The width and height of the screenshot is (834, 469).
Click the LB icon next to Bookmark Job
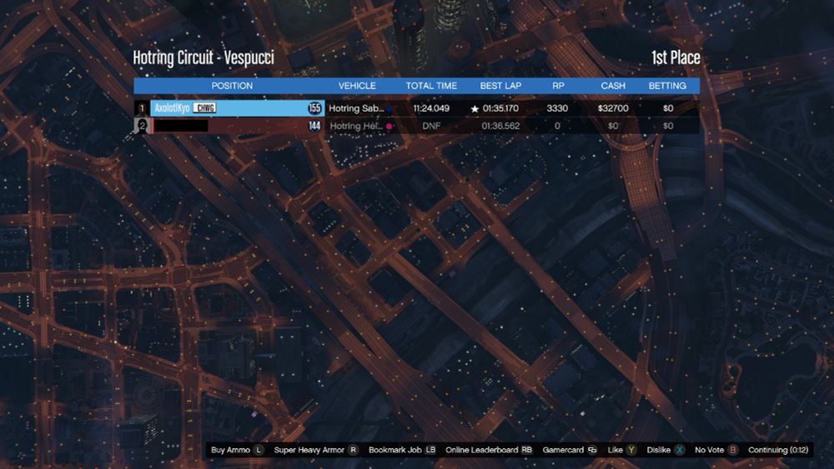click(430, 450)
